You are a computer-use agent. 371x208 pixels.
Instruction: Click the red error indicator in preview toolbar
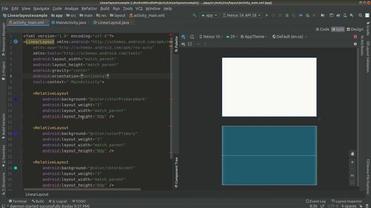355,36
